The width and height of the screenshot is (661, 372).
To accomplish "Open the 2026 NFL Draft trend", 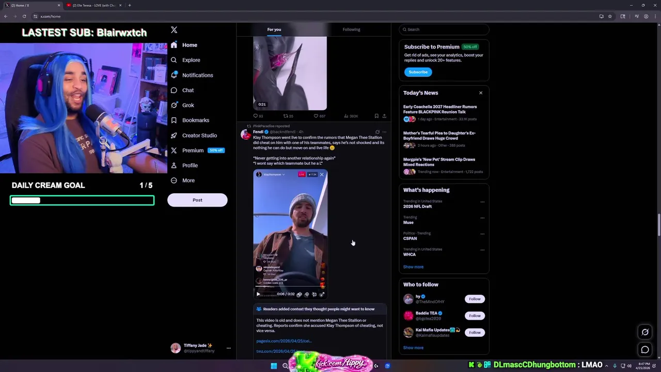I will tap(417, 206).
